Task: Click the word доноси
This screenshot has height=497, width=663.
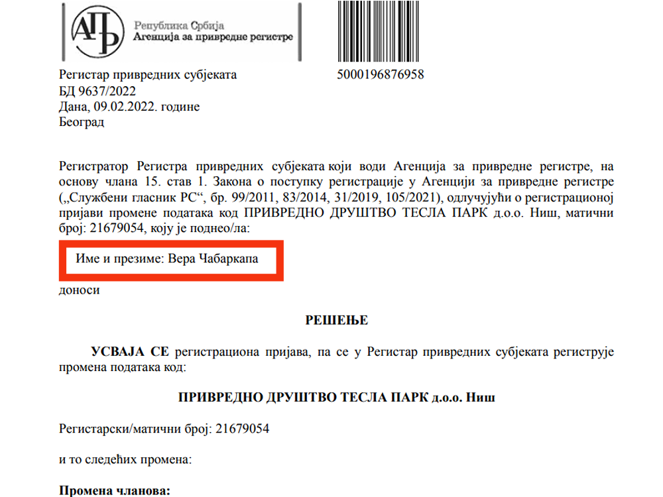Action: click(79, 290)
